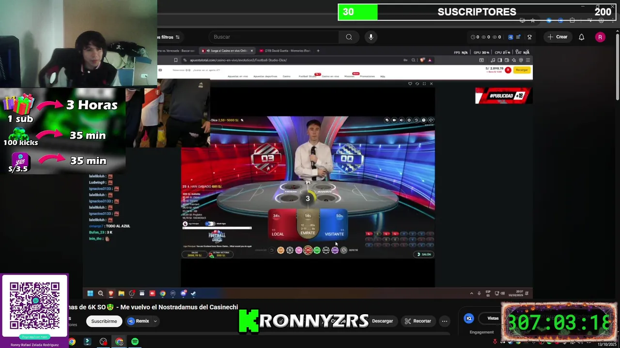Click the Recargar yellow button

(x=522, y=70)
